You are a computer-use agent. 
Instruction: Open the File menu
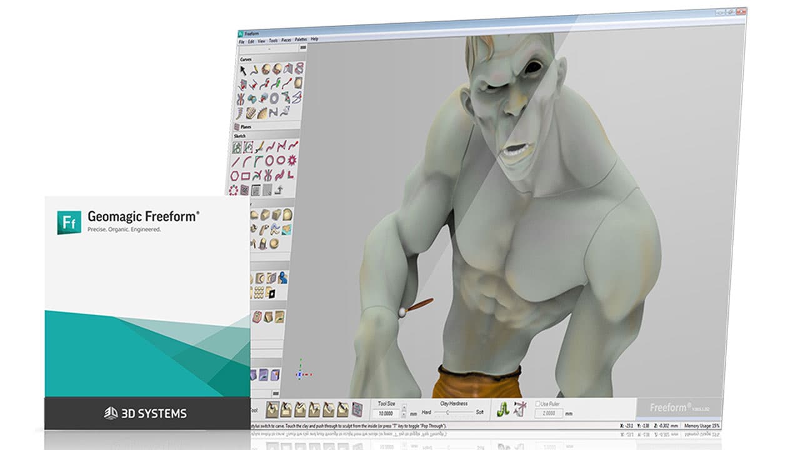[241, 40]
